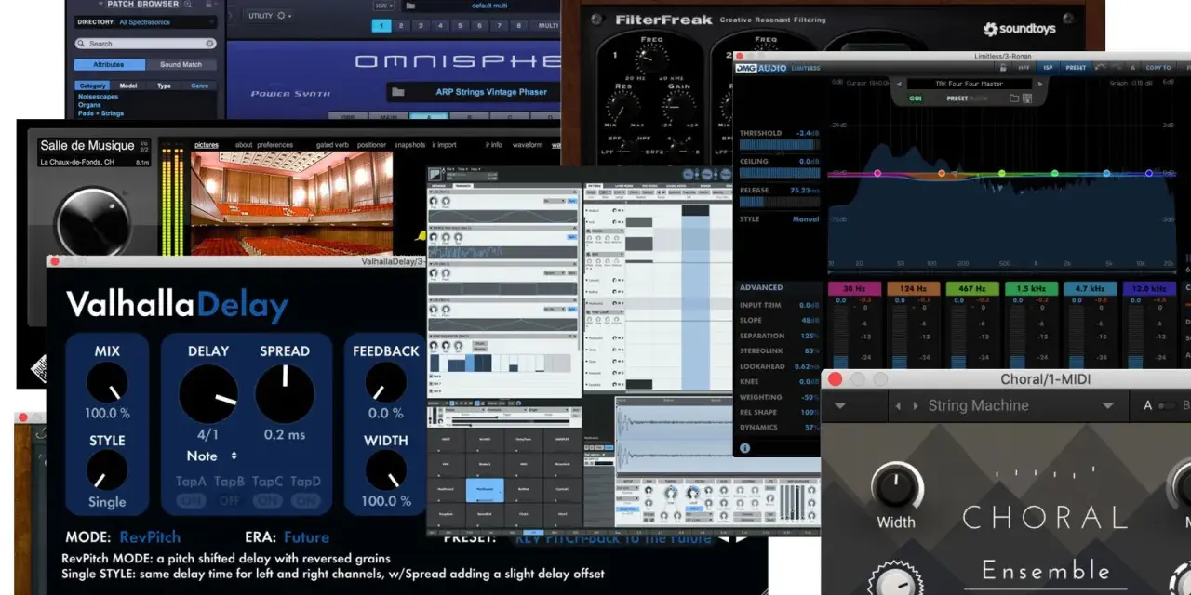
Task: Open the default multi folder icon in Omnisphere
Action: [x=410, y=6]
